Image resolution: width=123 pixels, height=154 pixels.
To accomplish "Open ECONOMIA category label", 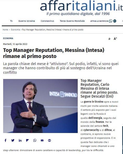I will (8, 38).
